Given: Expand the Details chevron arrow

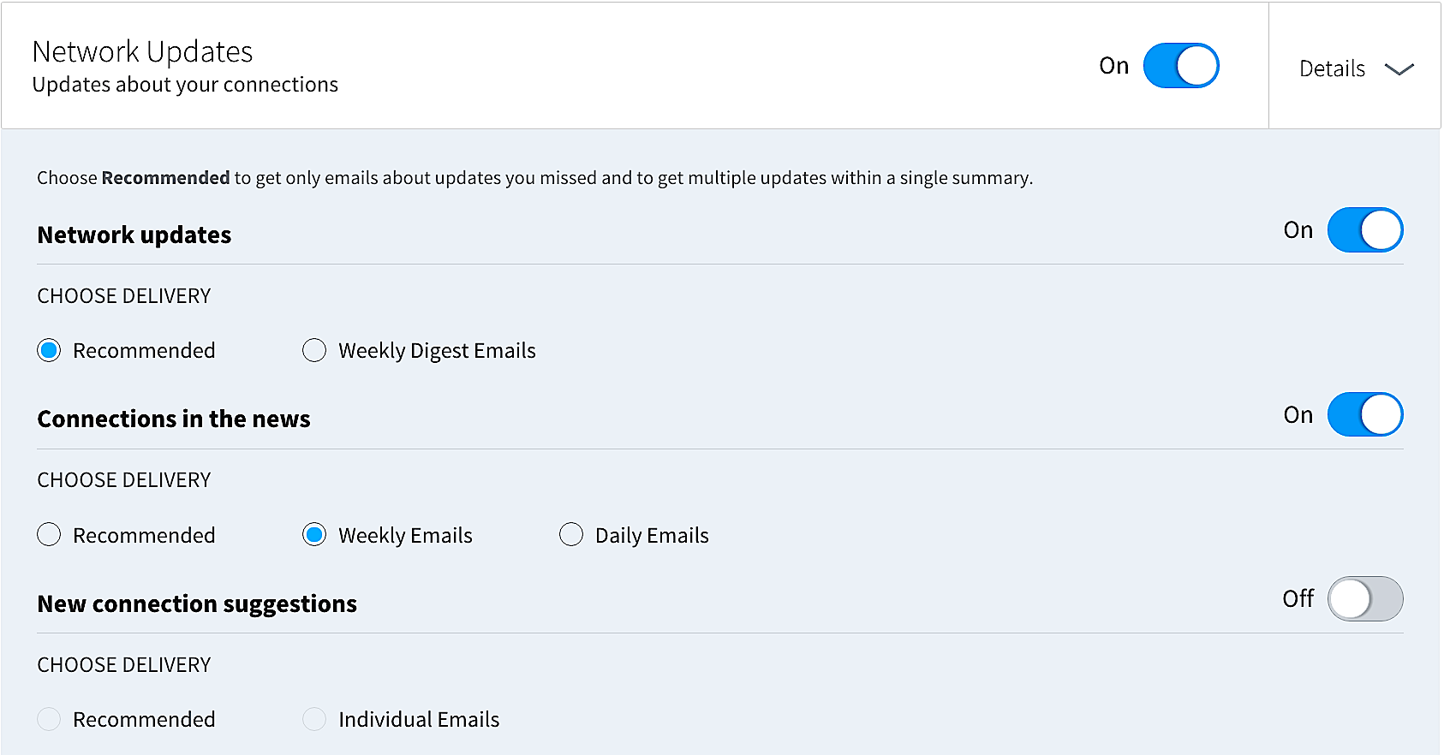Looking at the screenshot, I should tap(1399, 69).
